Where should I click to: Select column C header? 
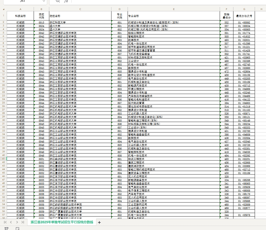pyautogui.click(x=80, y=9)
